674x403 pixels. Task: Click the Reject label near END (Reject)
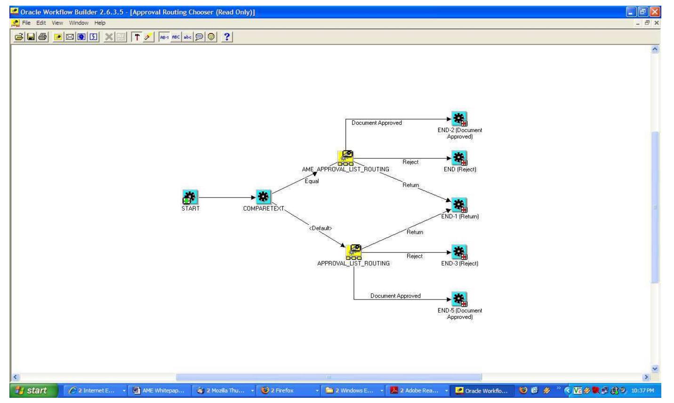[x=410, y=162]
